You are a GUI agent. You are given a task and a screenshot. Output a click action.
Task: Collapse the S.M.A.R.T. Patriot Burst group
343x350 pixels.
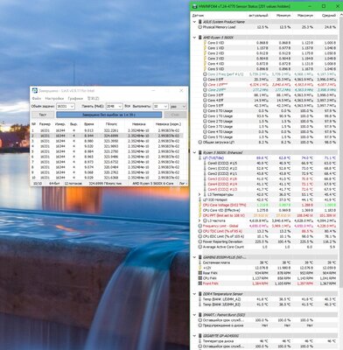coord(194,315)
